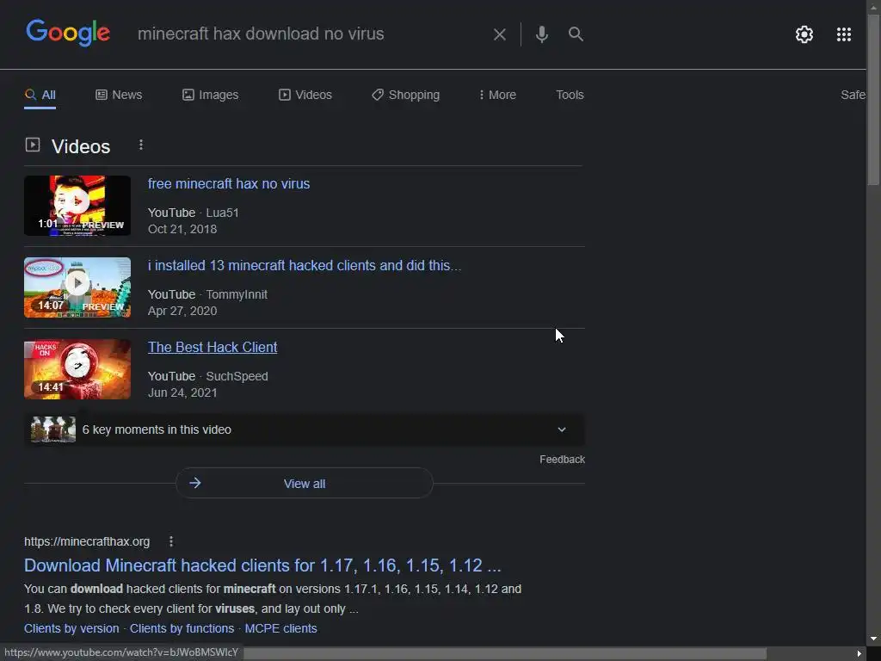The image size is (881, 661).
Task: Click the horizontal scrollbar thumb
Action: 504,654
